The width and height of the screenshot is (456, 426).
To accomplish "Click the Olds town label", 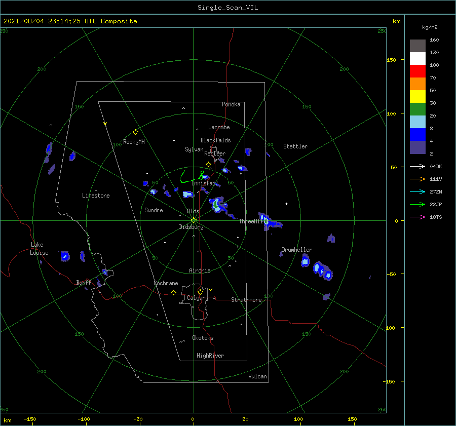I will [x=193, y=211].
